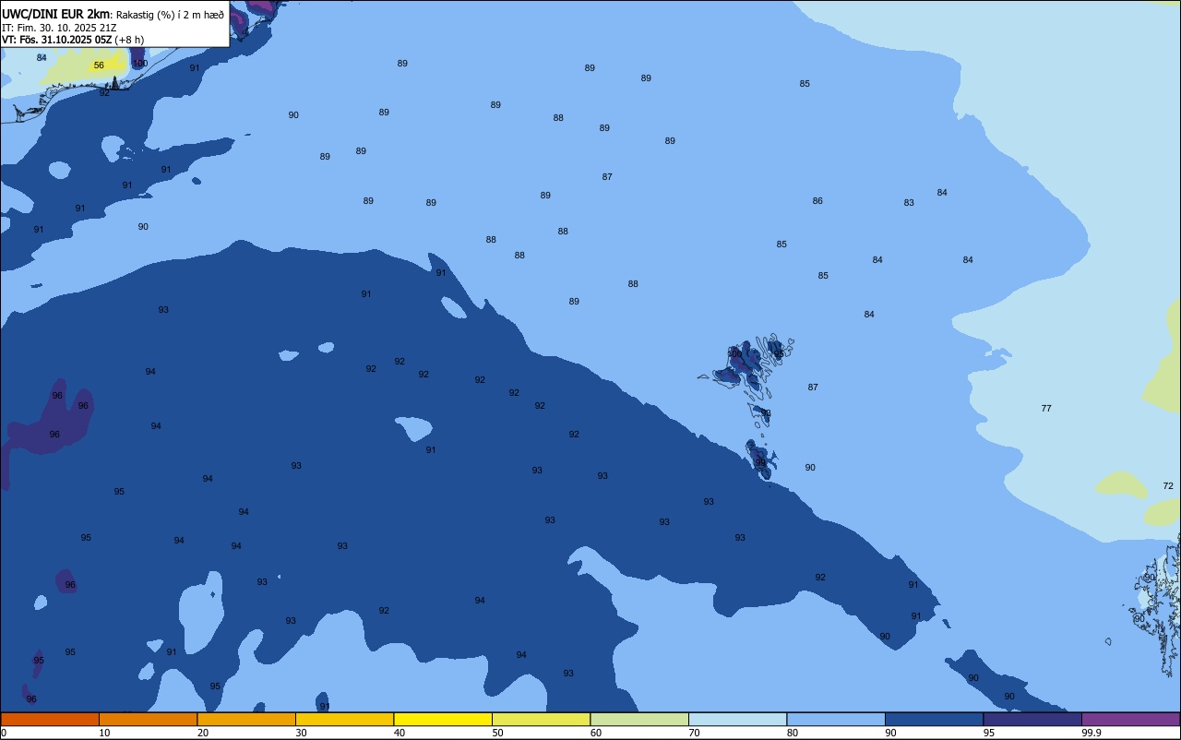Click the 95–99.9 navy legend segment

[x=1032, y=719]
